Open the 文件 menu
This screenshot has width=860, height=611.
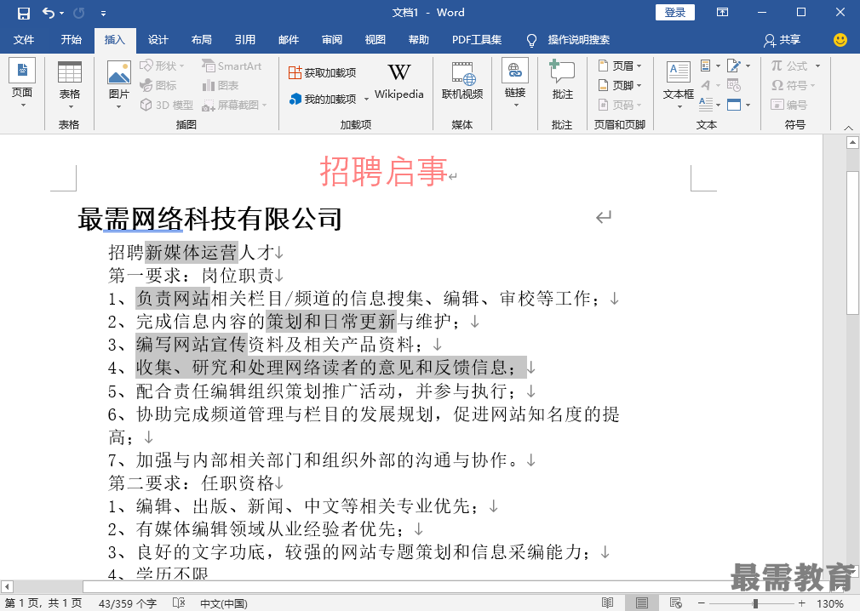tap(24, 39)
